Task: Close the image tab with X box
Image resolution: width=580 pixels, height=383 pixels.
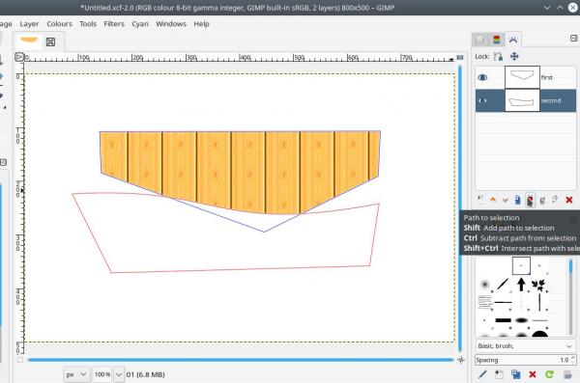Action: (x=50, y=41)
